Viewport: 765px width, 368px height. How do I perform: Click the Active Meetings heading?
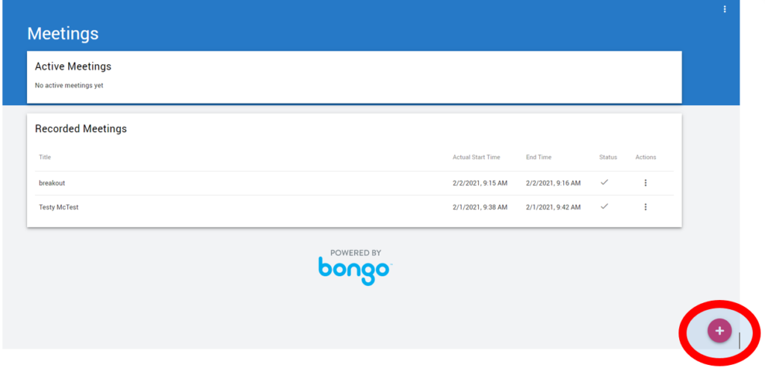click(72, 66)
